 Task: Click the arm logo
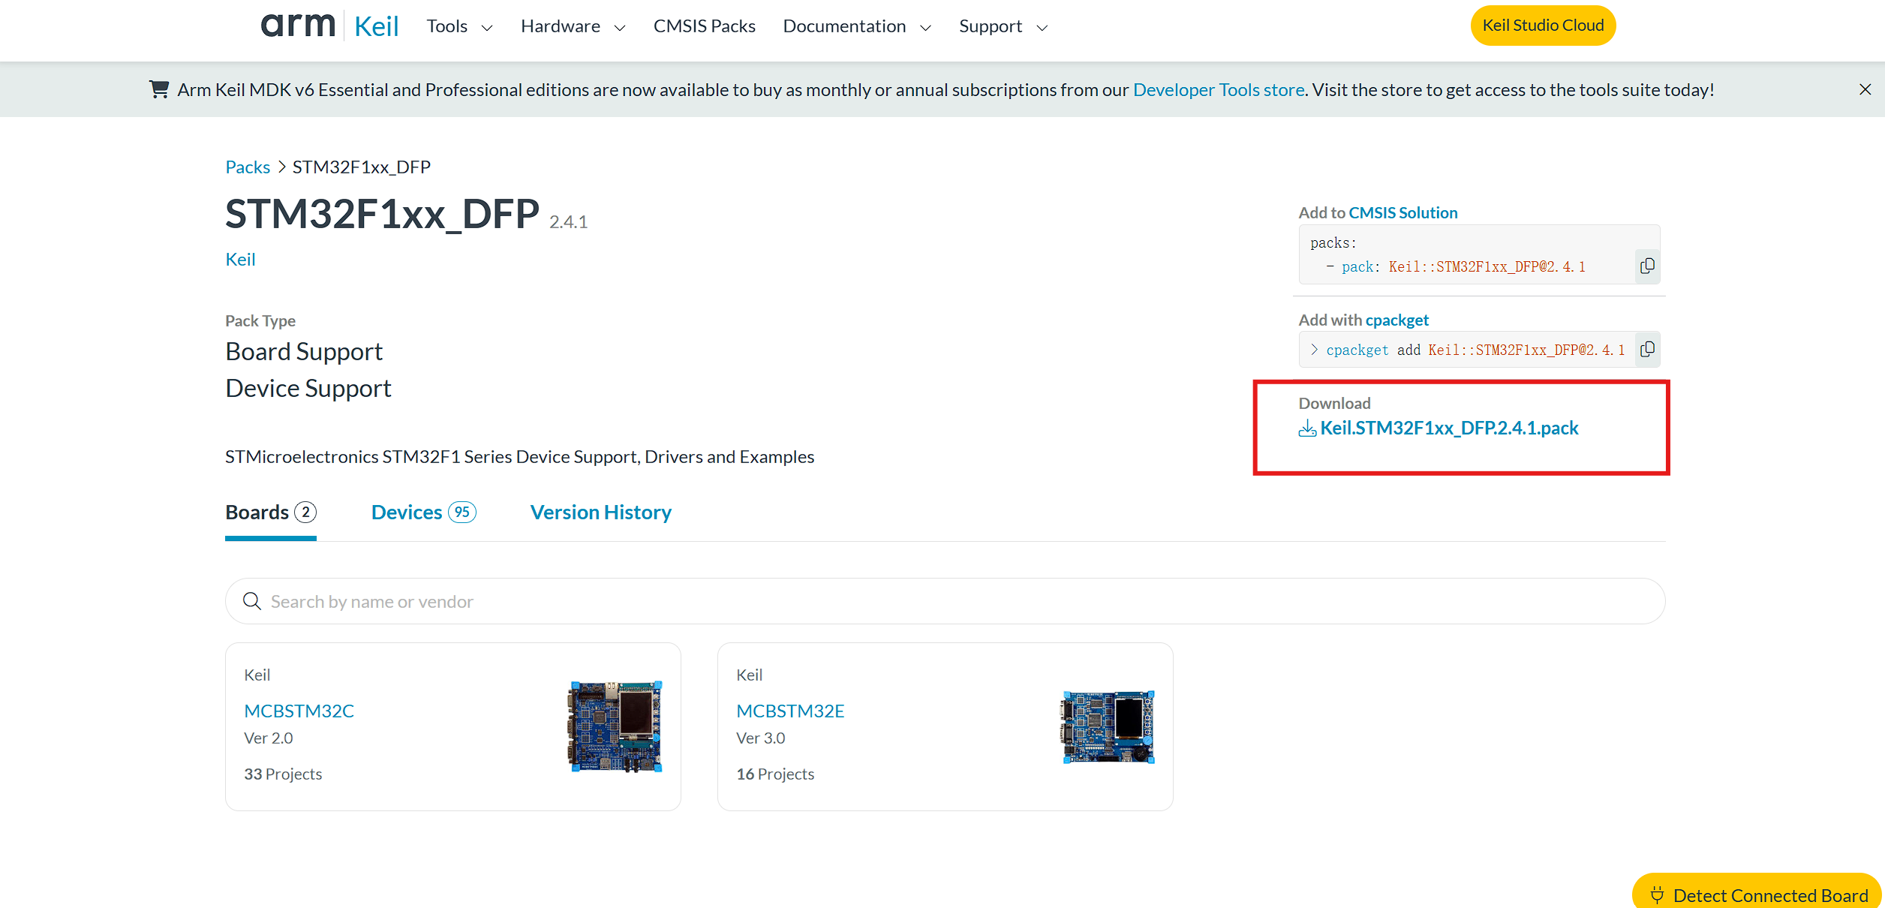click(x=297, y=26)
